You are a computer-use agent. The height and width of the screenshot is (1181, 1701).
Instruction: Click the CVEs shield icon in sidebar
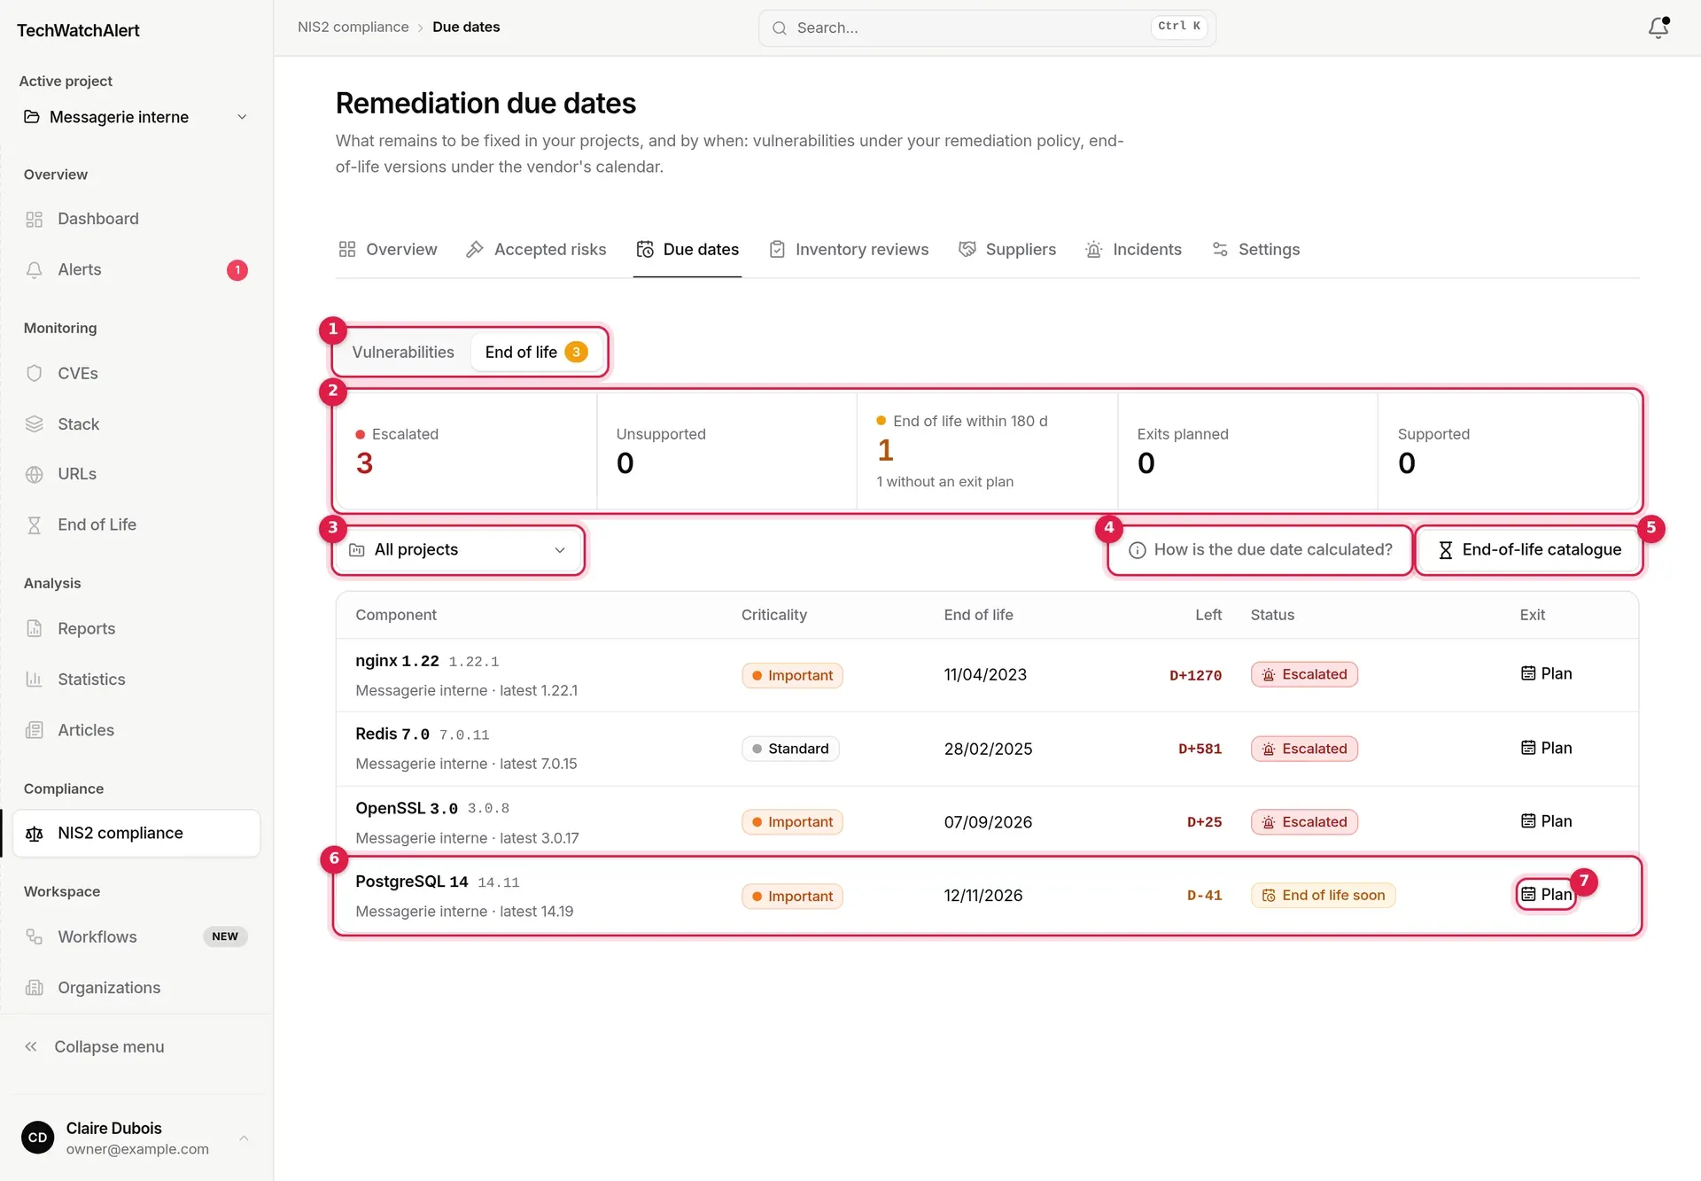(35, 373)
